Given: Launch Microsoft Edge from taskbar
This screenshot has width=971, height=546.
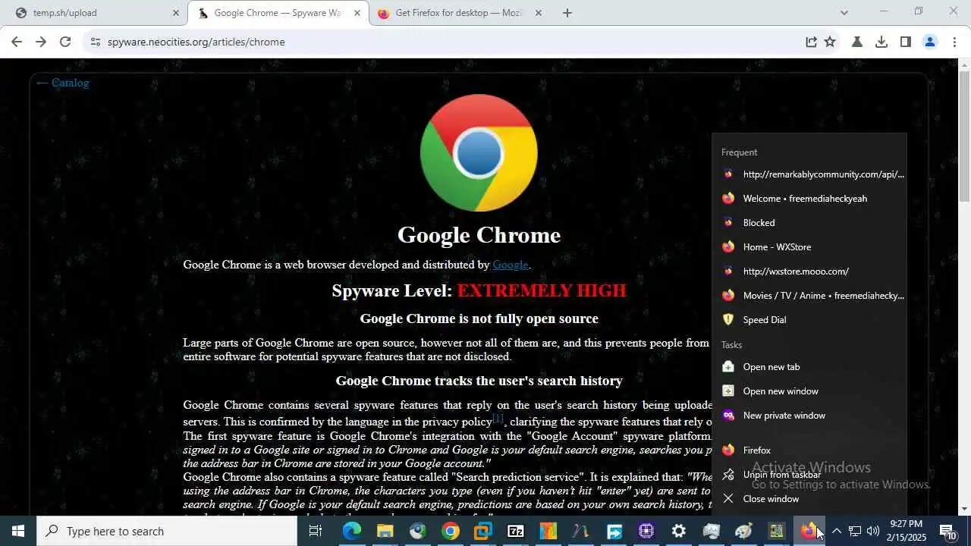Looking at the screenshot, I should (x=352, y=531).
